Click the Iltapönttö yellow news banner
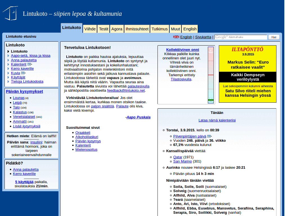 pyautogui.click(x=247, y=74)
